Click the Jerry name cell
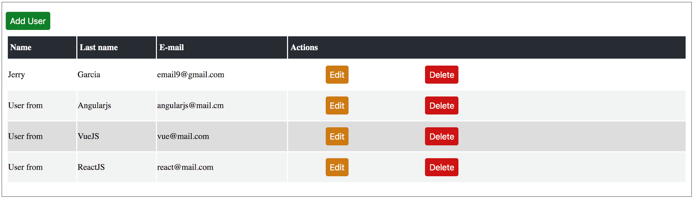The height and width of the screenshot is (199, 694). click(x=17, y=75)
